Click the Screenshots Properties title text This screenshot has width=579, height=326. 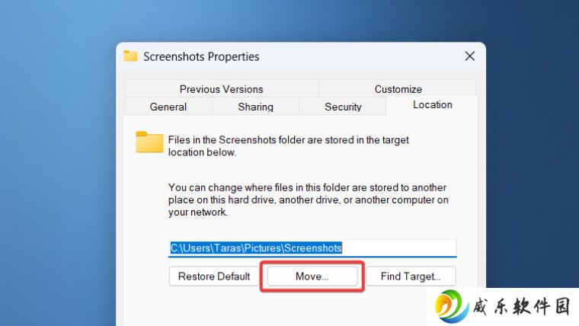pos(201,56)
